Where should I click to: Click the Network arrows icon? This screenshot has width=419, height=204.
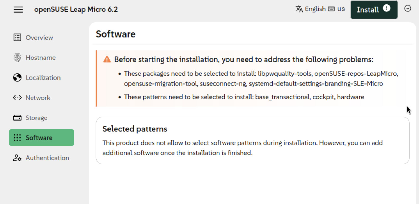[x=17, y=98]
